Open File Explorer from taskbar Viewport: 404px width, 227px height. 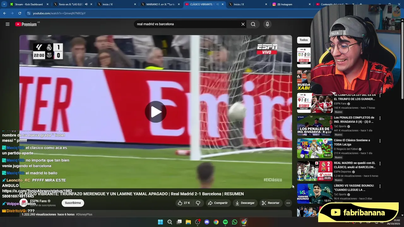coord(188,222)
